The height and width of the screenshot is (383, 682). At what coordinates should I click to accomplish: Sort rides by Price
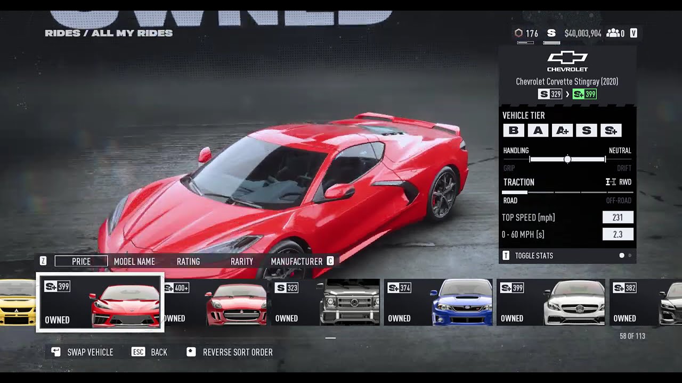pos(81,261)
